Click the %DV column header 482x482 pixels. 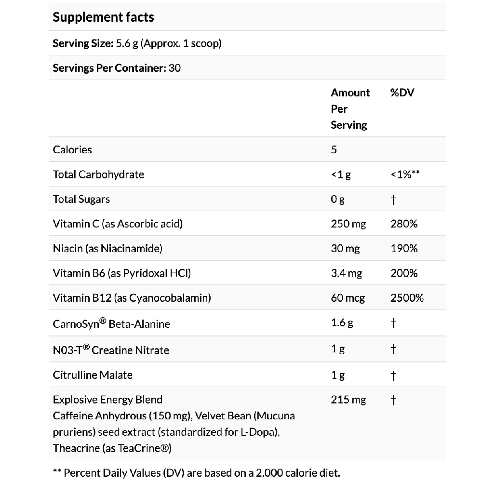click(402, 93)
